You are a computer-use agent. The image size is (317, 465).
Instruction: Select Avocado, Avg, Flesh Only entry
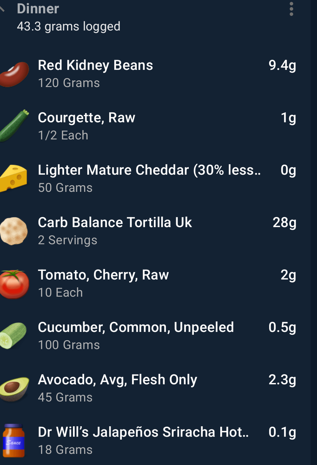117,380
